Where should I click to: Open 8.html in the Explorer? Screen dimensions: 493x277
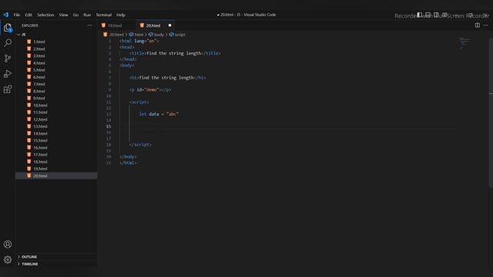(56, 91)
